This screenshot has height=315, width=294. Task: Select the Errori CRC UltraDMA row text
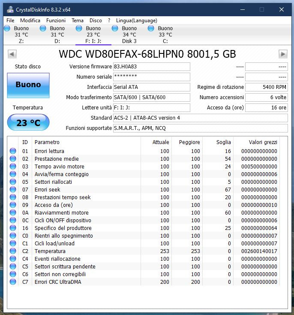[58, 282]
